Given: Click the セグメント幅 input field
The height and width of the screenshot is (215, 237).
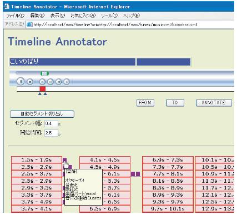Looking at the screenshot, I should (x=51, y=123).
